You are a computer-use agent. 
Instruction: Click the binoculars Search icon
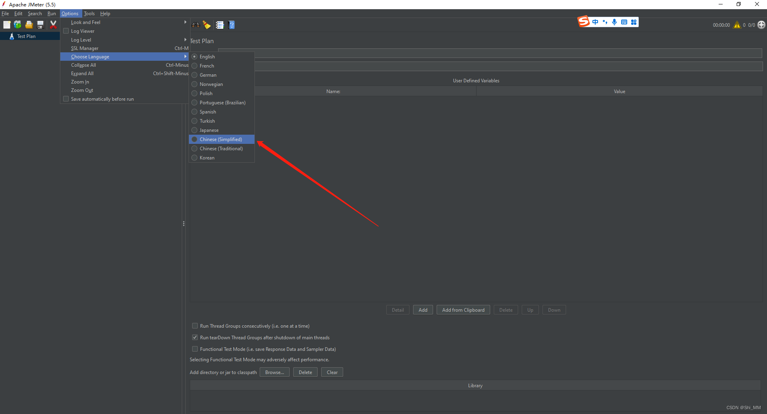195,25
